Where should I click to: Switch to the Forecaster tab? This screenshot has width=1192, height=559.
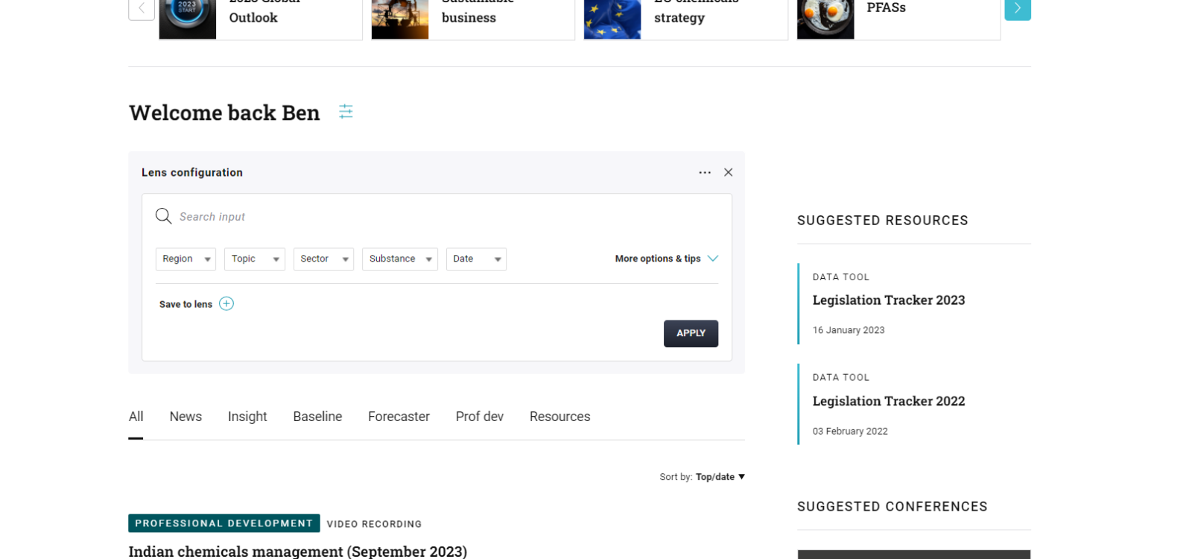399,417
